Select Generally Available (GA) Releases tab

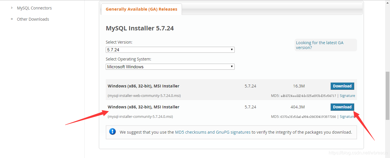[141, 9]
